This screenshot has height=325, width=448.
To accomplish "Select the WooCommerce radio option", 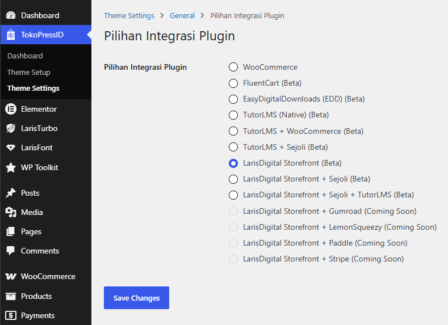I will 233,67.
